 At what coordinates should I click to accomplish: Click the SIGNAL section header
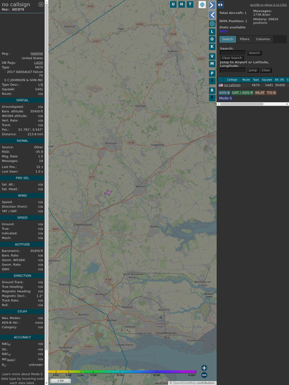click(22, 140)
